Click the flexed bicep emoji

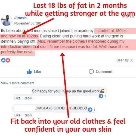[x=102, y=91]
